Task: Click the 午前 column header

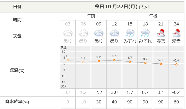Action: pyautogui.click(x=91, y=16)
